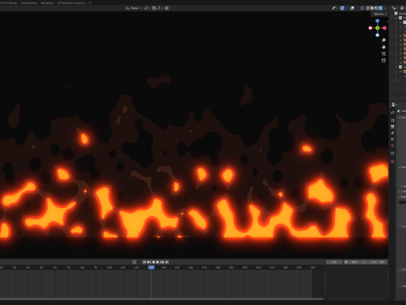Open the Global transform orientation dropdown
Viewport: 406px width, 305px height.
[134, 8]
